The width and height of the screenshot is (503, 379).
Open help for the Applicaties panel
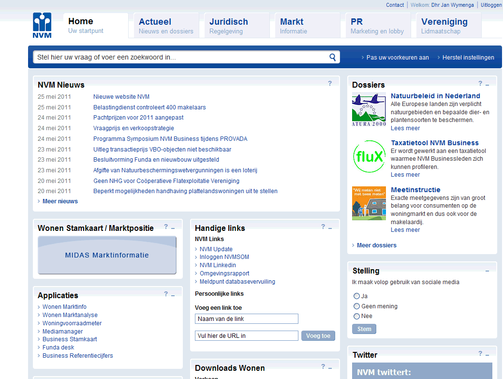(x=166, y=294)
